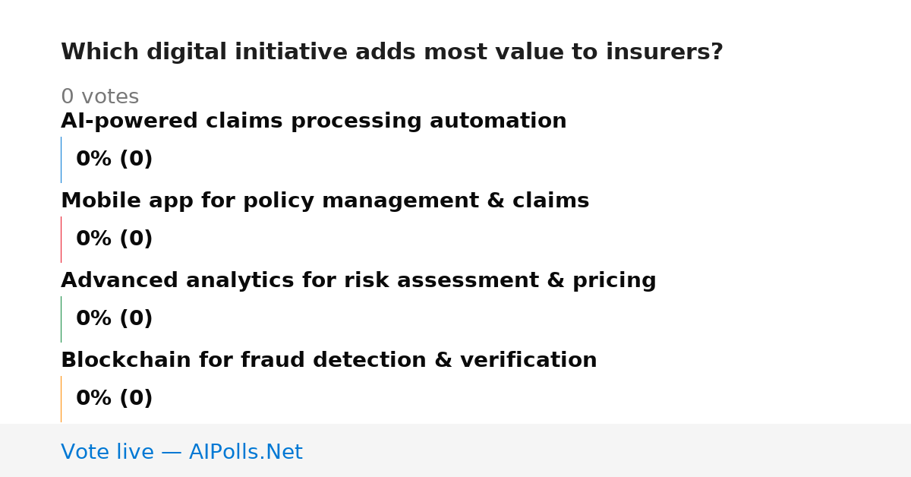This screenshot has height=477, width=911.
Task: Choose Advanced analytics for risk assessment option
Action: (358, 281)
